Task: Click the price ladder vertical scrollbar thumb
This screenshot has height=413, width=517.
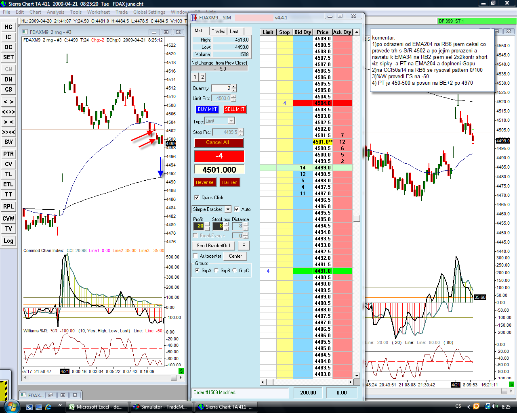Action: tap(357, 218)
